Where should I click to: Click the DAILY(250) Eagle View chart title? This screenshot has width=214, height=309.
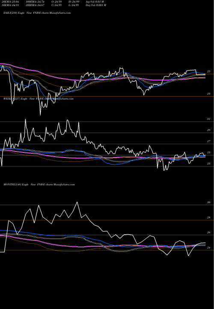click(37, 13)
